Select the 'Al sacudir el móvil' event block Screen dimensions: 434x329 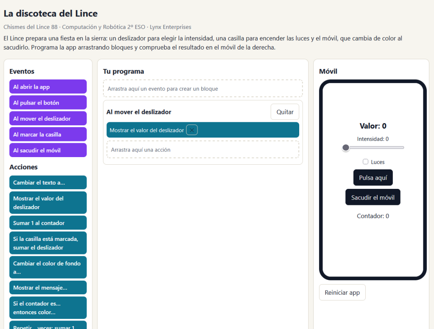pyautogui.click(x=48, y=150)
